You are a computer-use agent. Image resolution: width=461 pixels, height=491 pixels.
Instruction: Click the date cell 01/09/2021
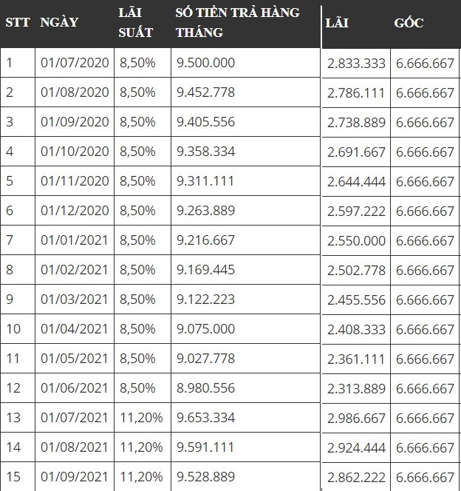tap(75, 477)
